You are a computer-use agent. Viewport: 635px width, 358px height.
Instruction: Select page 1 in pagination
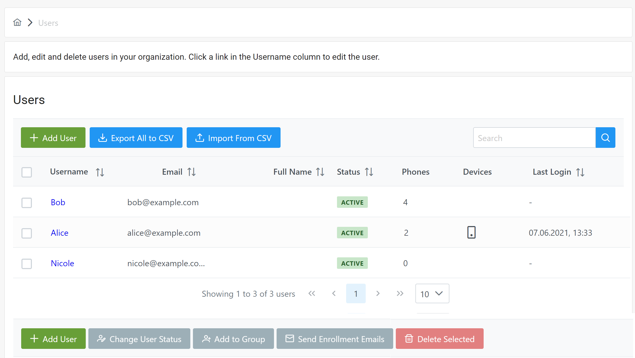click(x=356, y=294)
